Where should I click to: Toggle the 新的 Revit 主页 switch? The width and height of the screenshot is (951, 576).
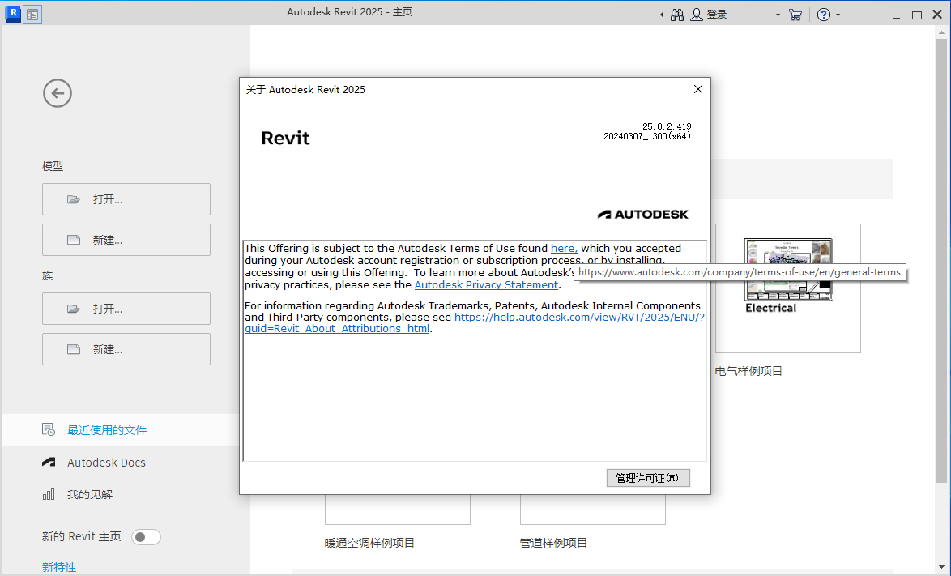coord(146,537)
